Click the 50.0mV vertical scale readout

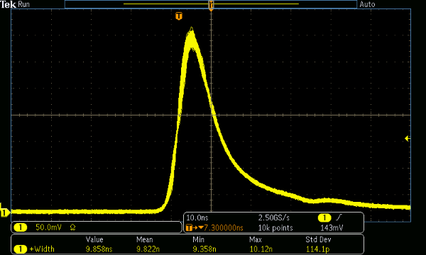coord(48,227)
